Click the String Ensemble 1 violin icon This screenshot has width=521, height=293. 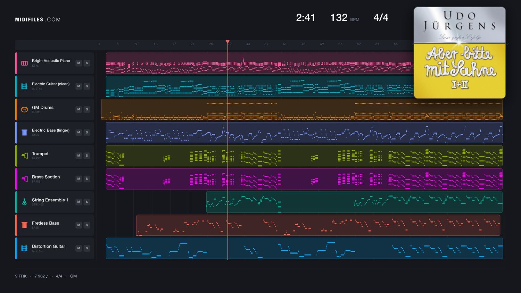point(24,202)
